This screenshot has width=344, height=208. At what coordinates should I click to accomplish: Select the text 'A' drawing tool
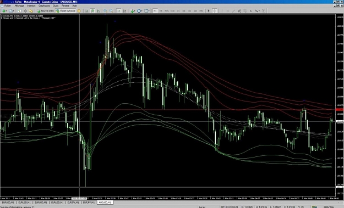tap(250, 11)
